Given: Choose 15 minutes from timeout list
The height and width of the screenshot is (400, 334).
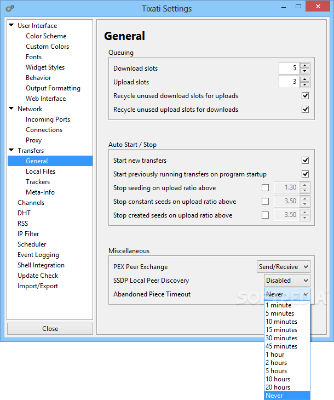Looking at the screenshot, I should tap(287, 330).
